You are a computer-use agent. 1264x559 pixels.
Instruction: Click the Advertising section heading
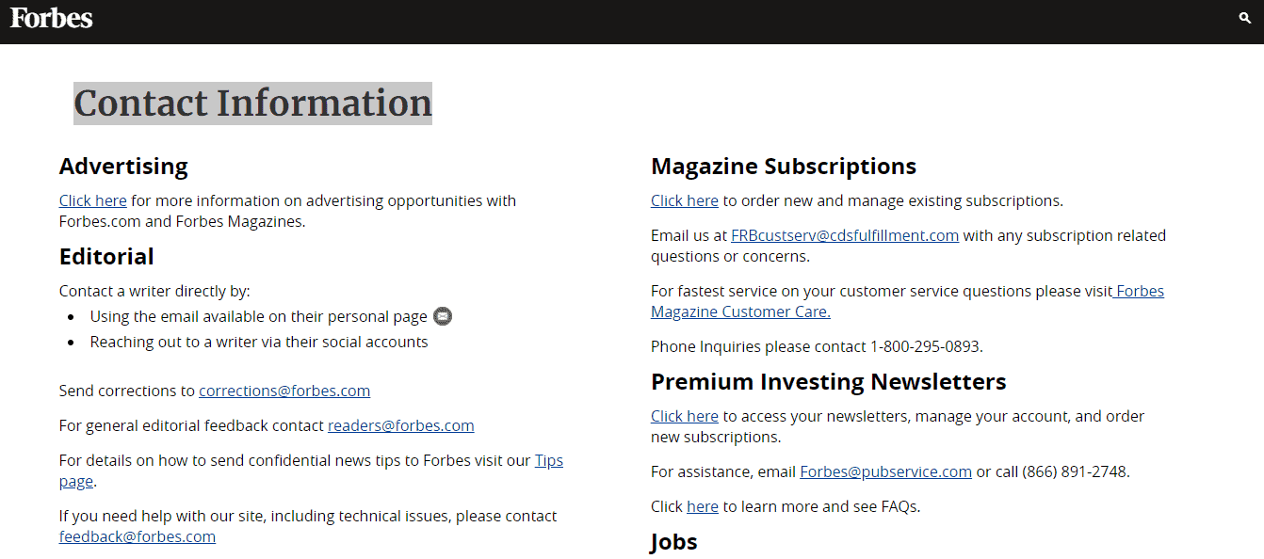(123, 167)
